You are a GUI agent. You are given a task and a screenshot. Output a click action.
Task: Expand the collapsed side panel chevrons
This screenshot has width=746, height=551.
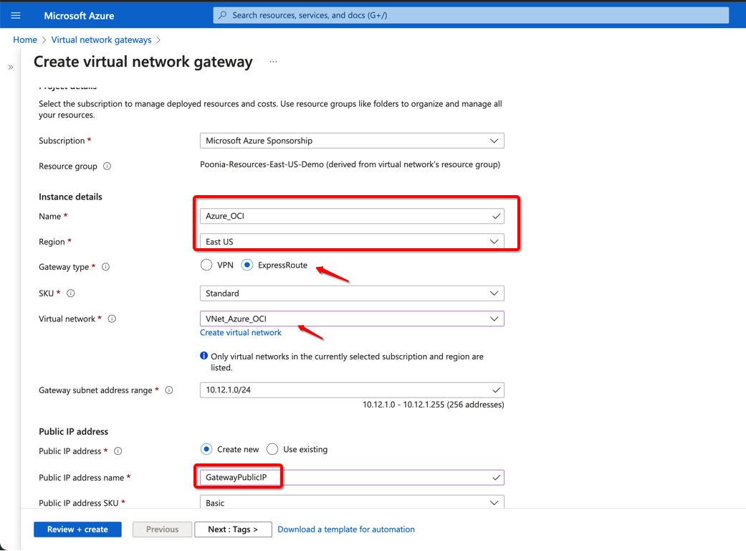pyautogui.click(x=11, y=67)
